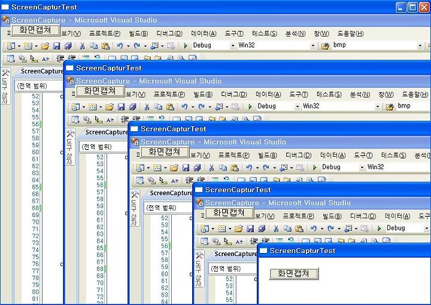Screen dimensions: 431x305
Task: Click the 화면캡쳐 button in the third nested window
Action: pos(165,152)
